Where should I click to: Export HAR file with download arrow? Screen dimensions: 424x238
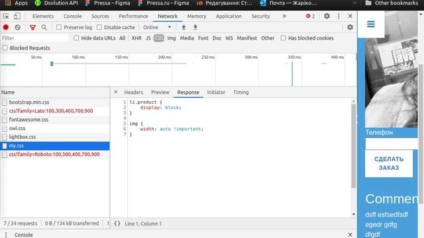[x=195, y=27]
